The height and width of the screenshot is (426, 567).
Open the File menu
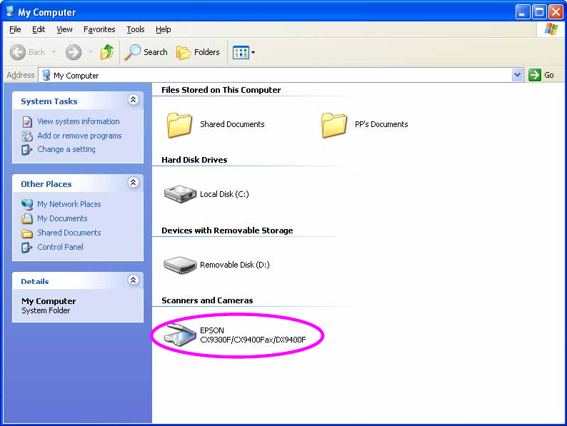(15, 29)
